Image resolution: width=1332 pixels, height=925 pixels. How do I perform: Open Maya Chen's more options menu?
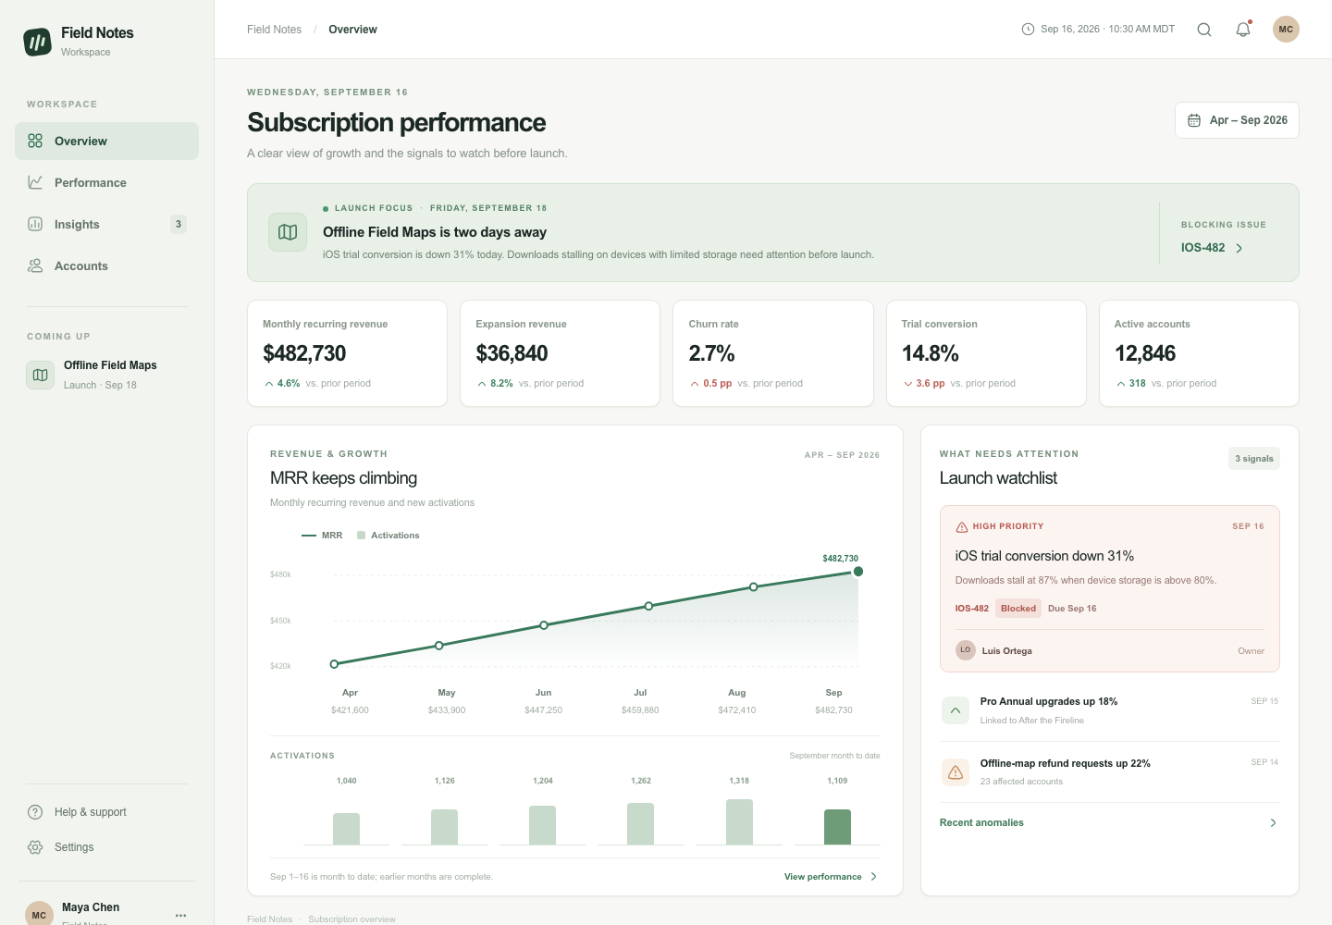tap(180, 915)
